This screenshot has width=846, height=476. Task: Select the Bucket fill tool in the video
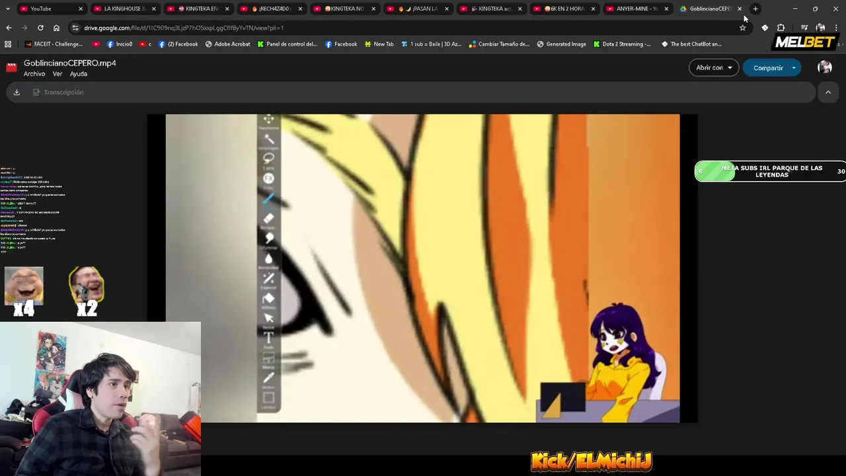tap(268, 299)
